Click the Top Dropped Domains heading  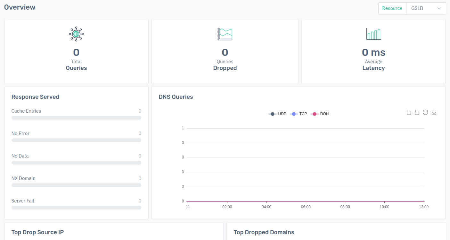264,232
